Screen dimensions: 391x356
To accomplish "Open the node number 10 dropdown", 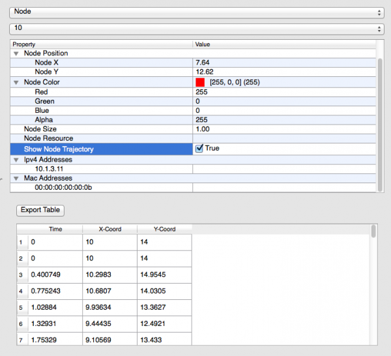I will click(x=195, y=29).
